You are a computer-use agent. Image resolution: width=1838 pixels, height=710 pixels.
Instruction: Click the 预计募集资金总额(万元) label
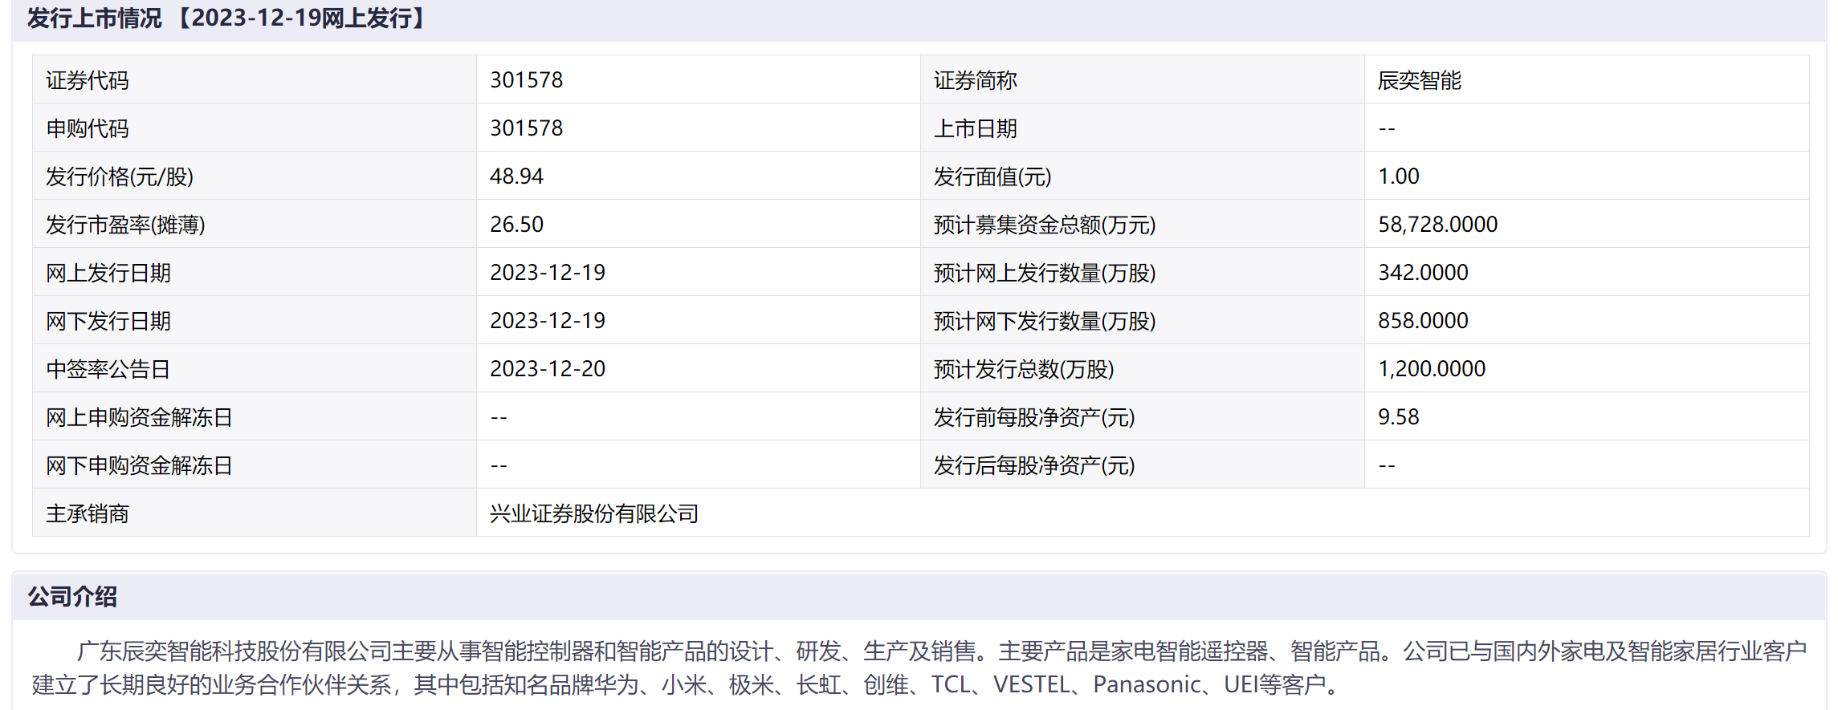click(1045, 225)
